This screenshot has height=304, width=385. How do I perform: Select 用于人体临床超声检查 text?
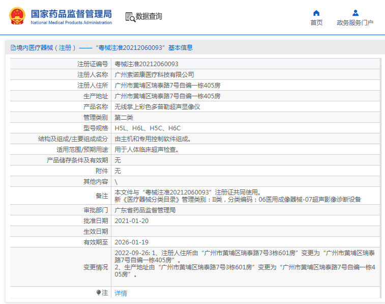click(146, 149)
